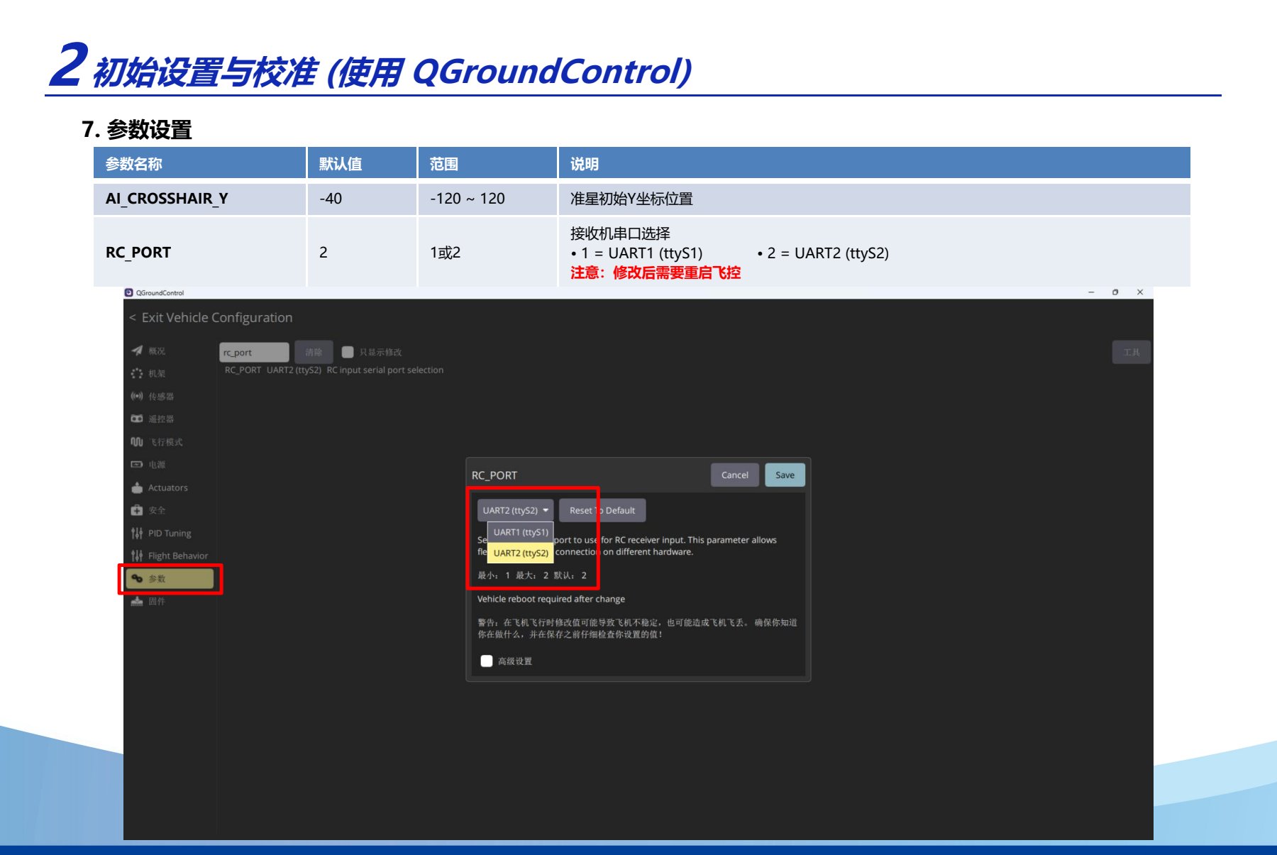Open the PID Tuning section
The width and height of the screenshot is (1277, 855).
[169, 533]
